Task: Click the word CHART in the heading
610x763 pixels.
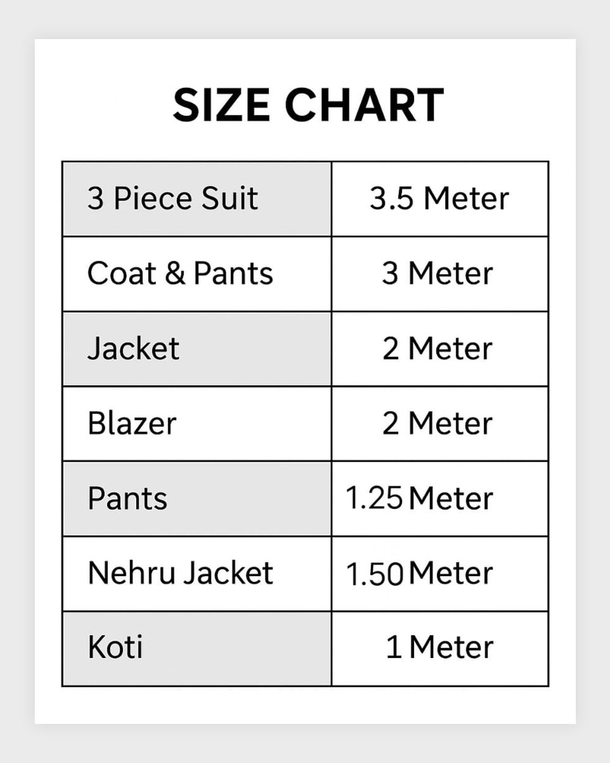Action: pyautogui.click(x=364, y=105)
